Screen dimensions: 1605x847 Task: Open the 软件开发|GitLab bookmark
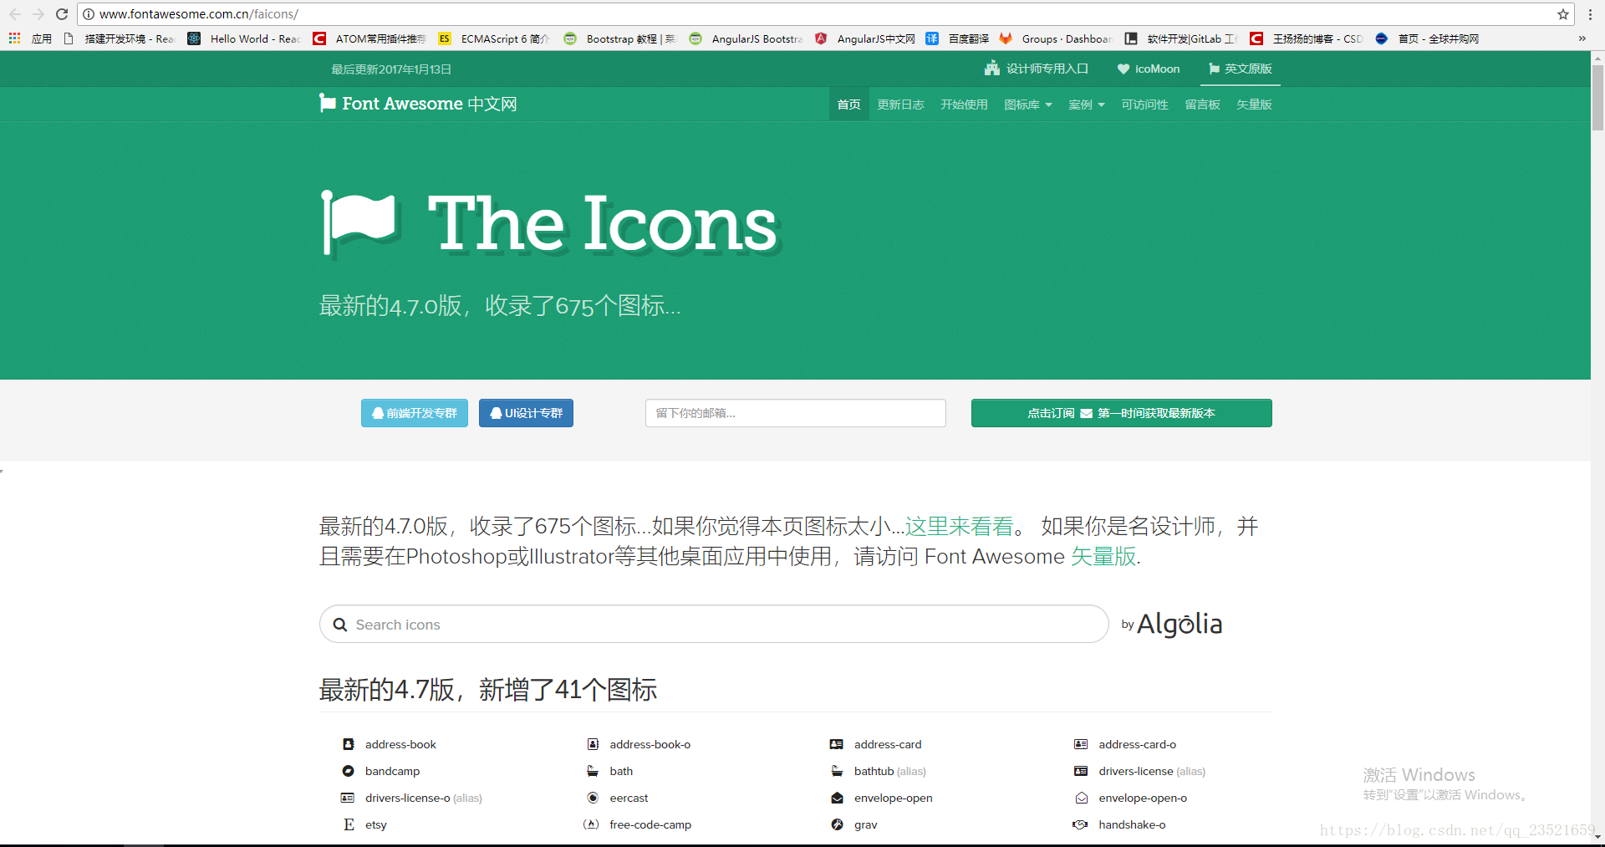1181,38
